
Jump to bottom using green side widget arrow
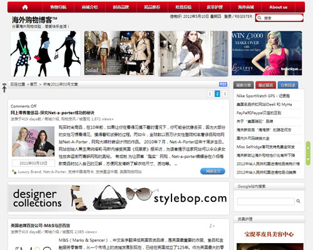(x=308, y=159)
